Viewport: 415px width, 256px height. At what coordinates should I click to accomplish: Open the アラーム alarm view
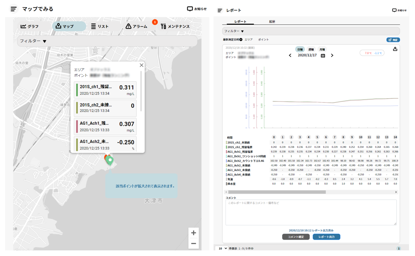(136, 26)
